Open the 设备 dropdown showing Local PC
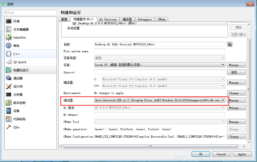257x162 pixels. 160,65
